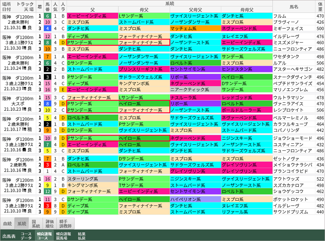
Task: Click horse name マリノエンブレム
Action: [x=290, y=90]
